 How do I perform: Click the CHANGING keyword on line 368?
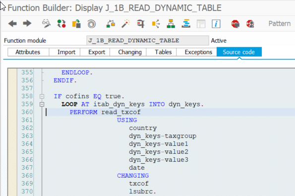pyautogui.click(x=133, y=176)
